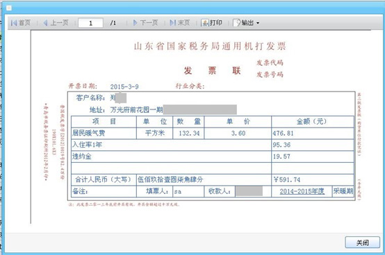The height and width of the screenshot is (255, 385).
Task: Click the 采暖期 cell in remarks row
Action: point(343,191)
